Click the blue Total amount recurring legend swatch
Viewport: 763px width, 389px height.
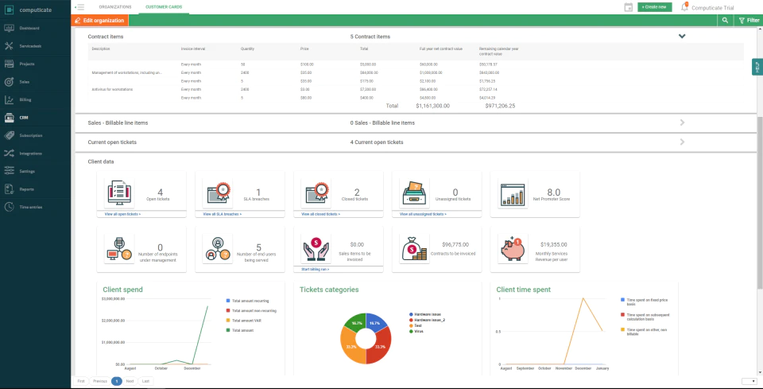(x=228, y=301)
